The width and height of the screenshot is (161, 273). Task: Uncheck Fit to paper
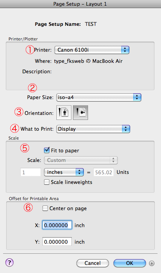[x=47, y=150]
